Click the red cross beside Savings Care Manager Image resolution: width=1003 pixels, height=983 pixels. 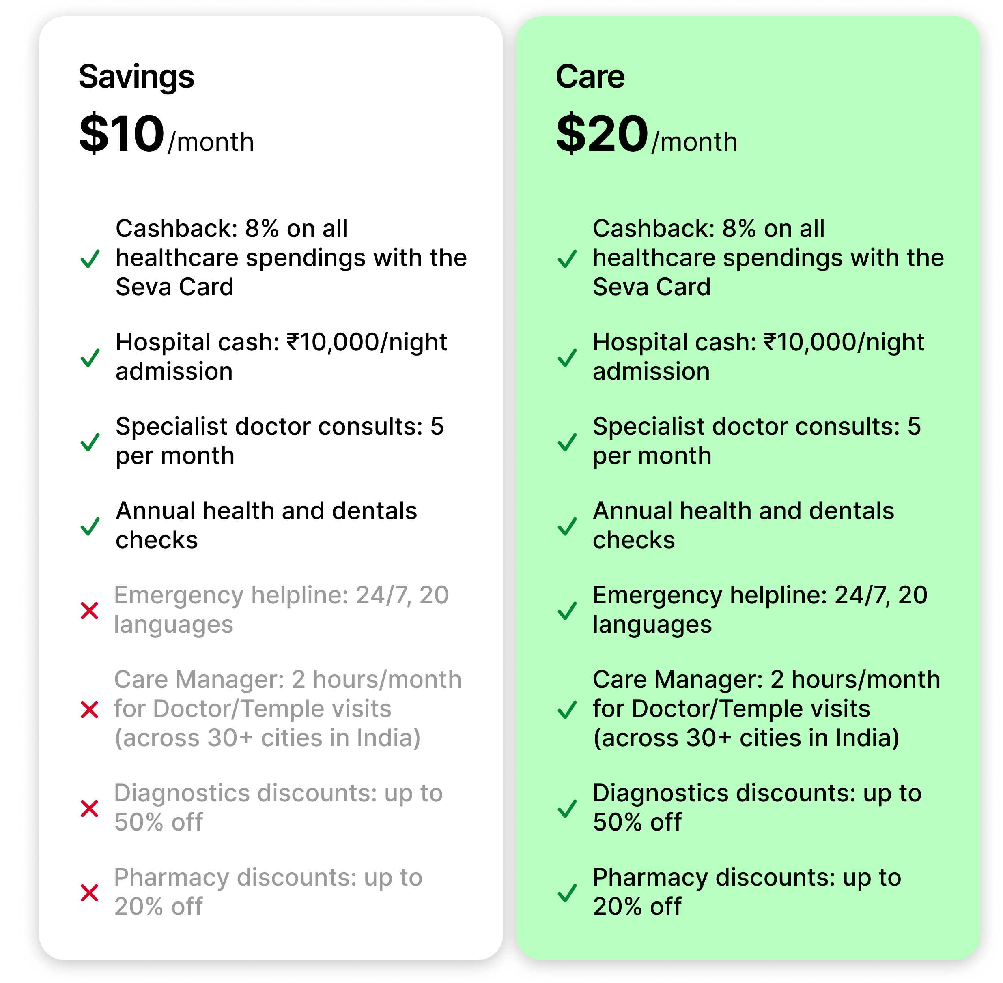(x=90, y=710)
